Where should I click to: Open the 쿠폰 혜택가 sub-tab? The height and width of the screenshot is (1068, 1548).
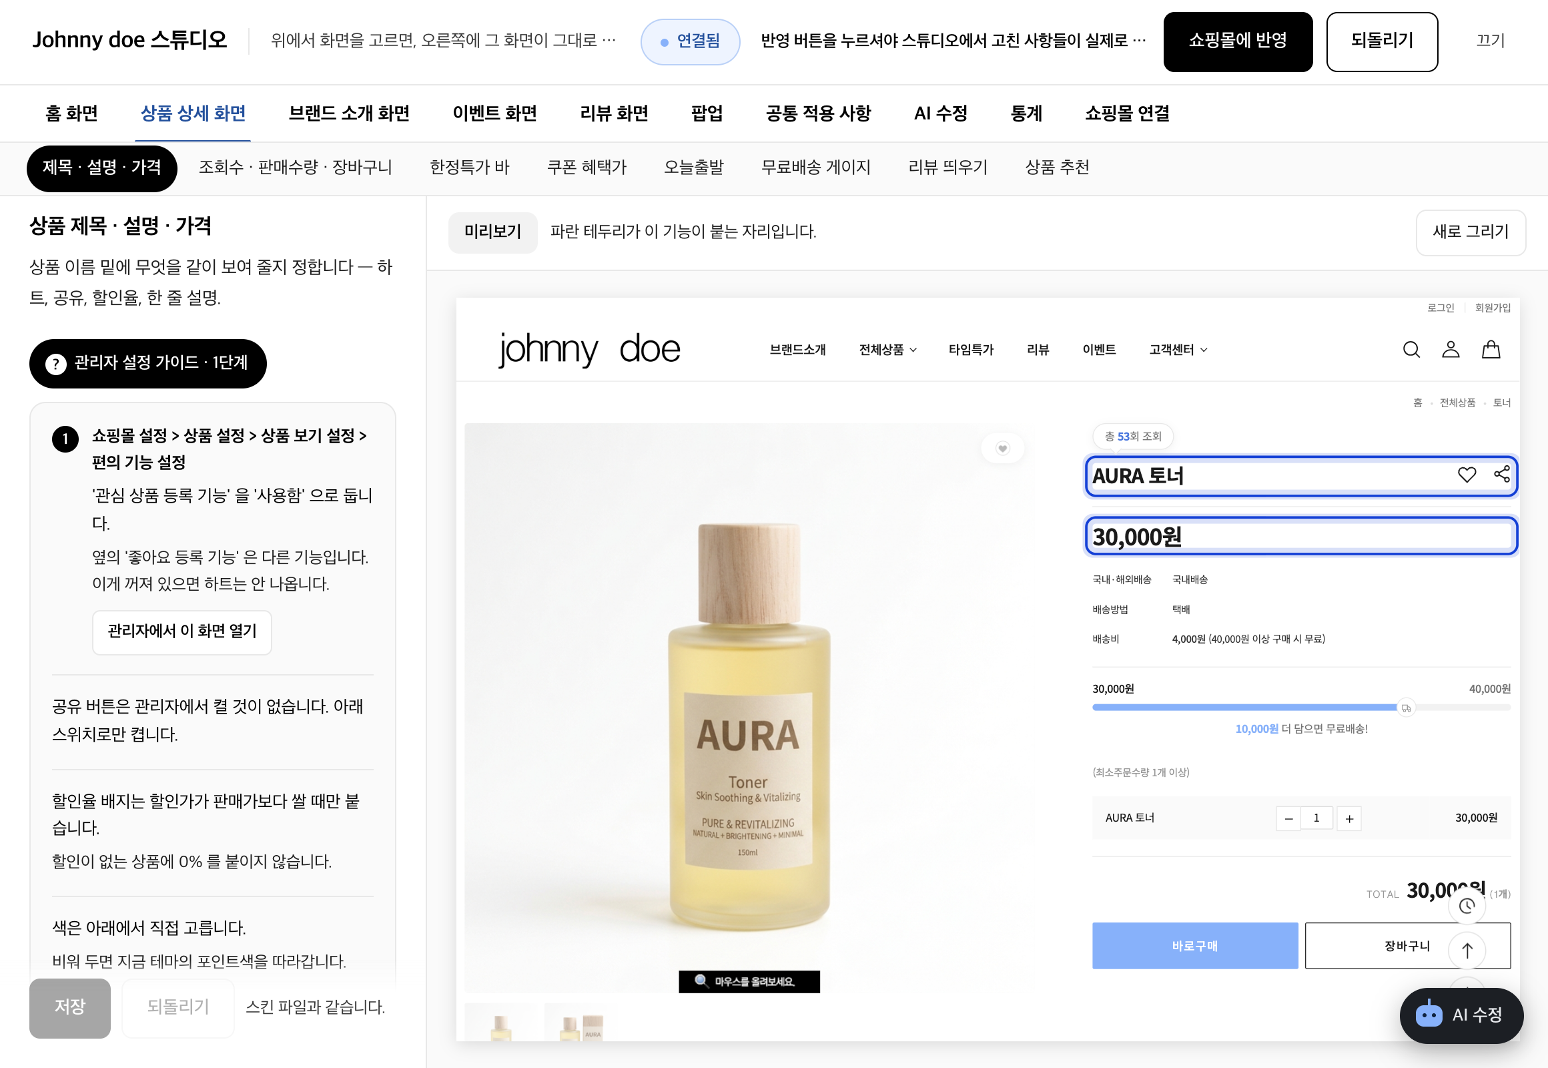pos(587,168)
